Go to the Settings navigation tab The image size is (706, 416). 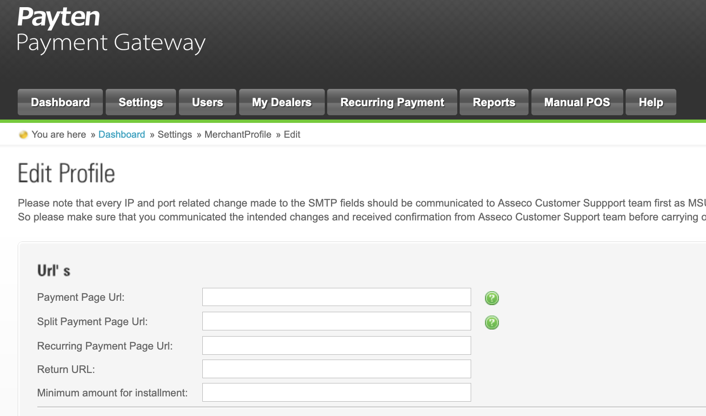coord(141,102)
